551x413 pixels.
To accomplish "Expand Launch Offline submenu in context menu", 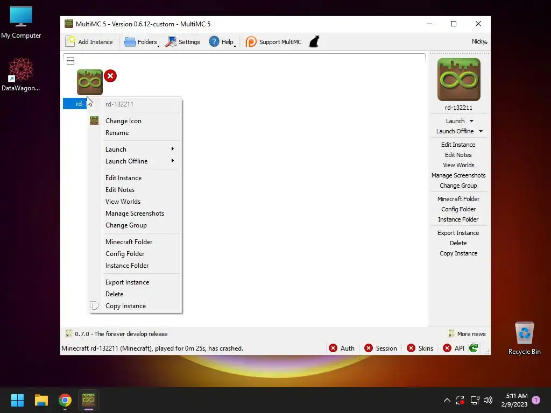I will (x=134, y=161).
